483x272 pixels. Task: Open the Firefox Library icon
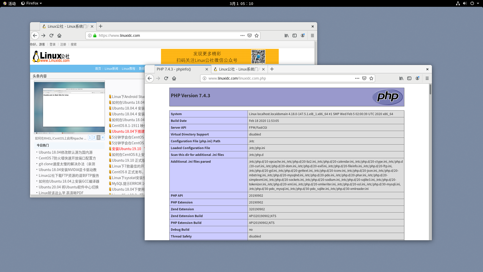[401, 78]
